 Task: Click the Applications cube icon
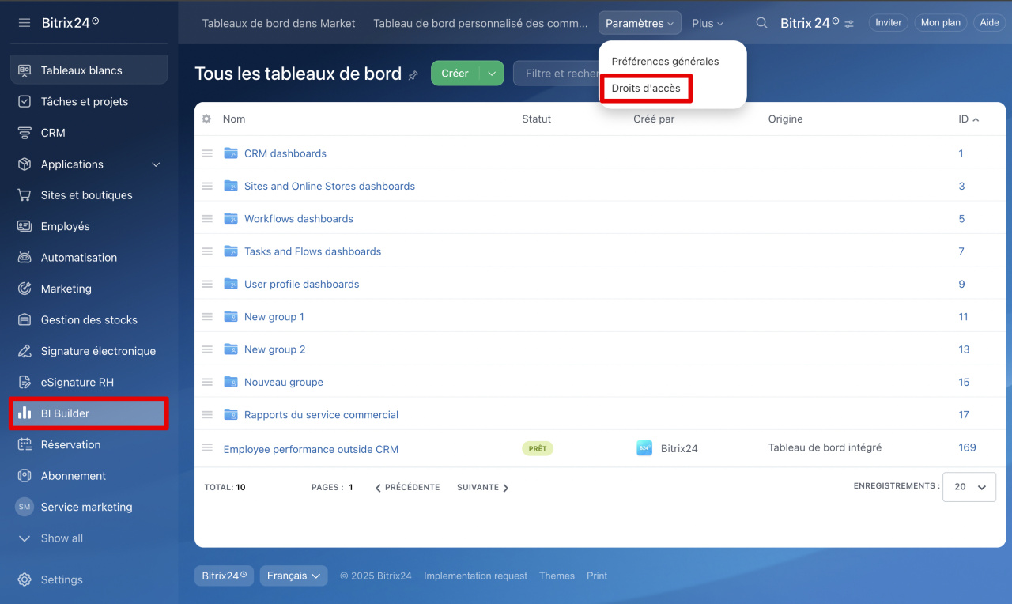point(25,164)
